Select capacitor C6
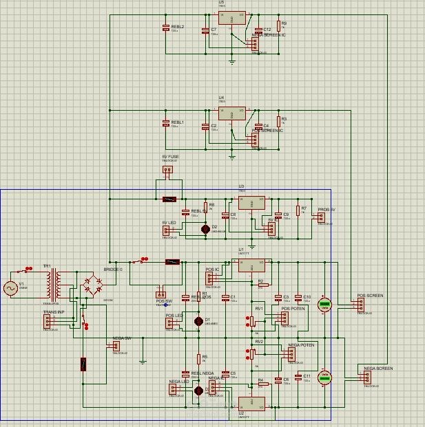Image resolution: width=425 pixels, height=427 pixels. click(x=278, y=381)
